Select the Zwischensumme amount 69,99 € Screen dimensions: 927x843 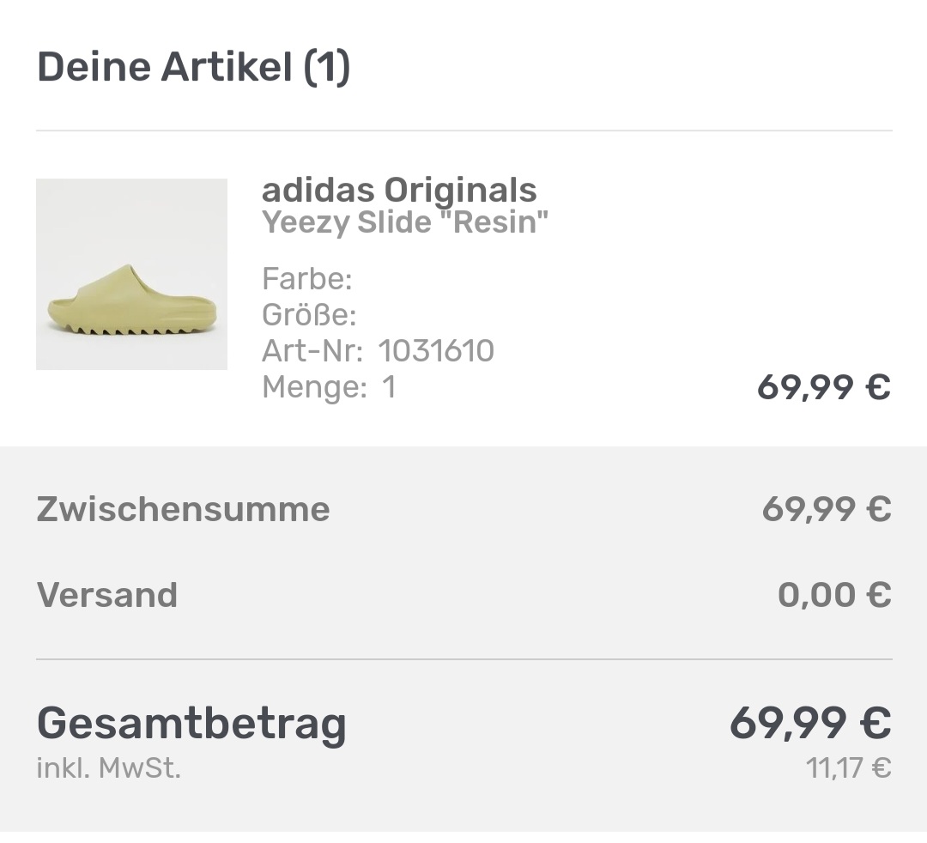[826, 510]
